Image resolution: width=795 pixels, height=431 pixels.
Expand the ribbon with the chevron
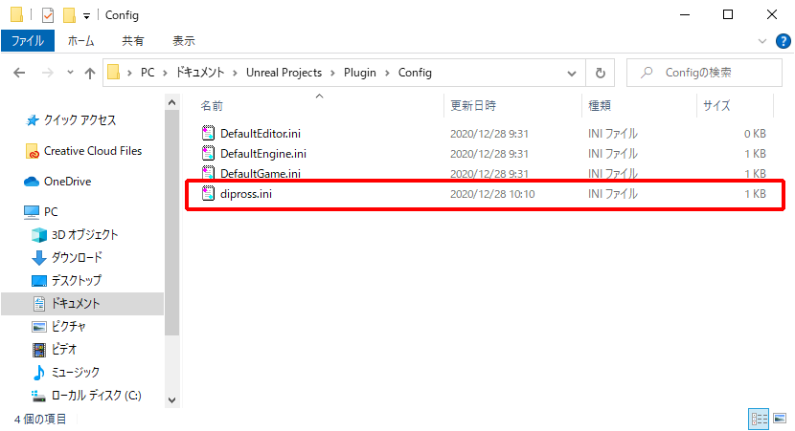(762, 41)
